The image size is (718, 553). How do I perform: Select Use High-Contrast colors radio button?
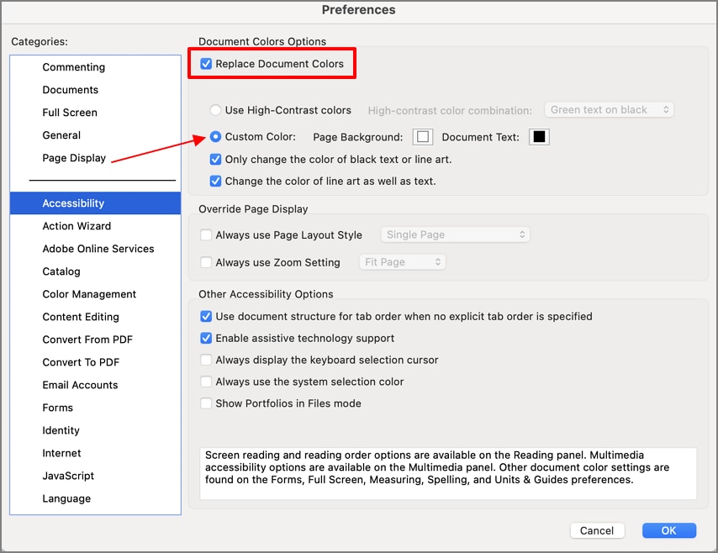coord(215,110)
